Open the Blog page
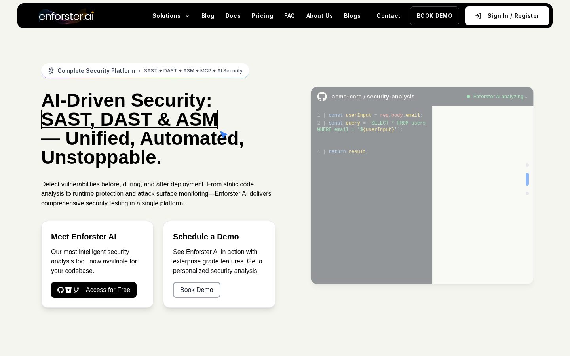Image resolution: width=570 pixels, height=356 pixels. 208,16
